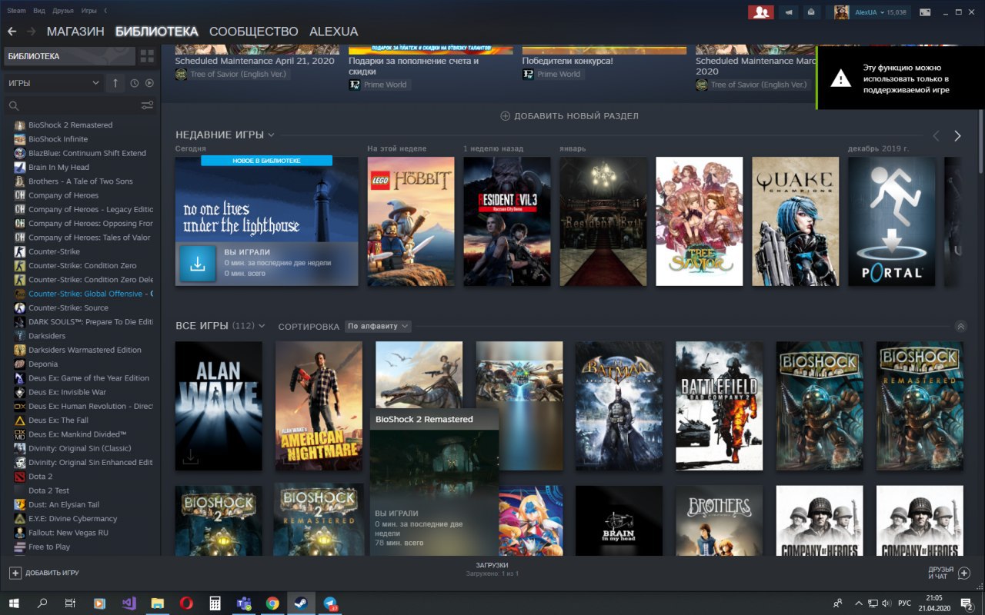This screenshot has width=985, height=615.
Task: Open the По алфавиту sort dropdown
Action: [378, 326]
